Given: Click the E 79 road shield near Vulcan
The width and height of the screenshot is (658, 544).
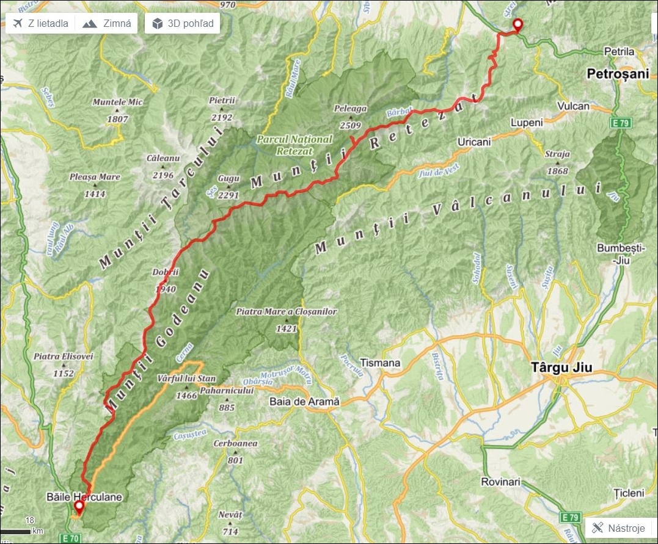Looking at the screenshot, I should coord(621,123).
